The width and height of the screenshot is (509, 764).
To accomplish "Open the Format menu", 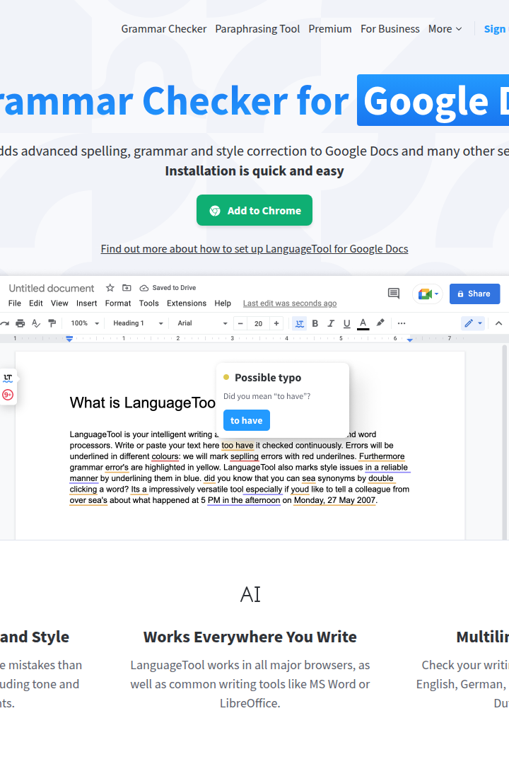I will point(118,303).
